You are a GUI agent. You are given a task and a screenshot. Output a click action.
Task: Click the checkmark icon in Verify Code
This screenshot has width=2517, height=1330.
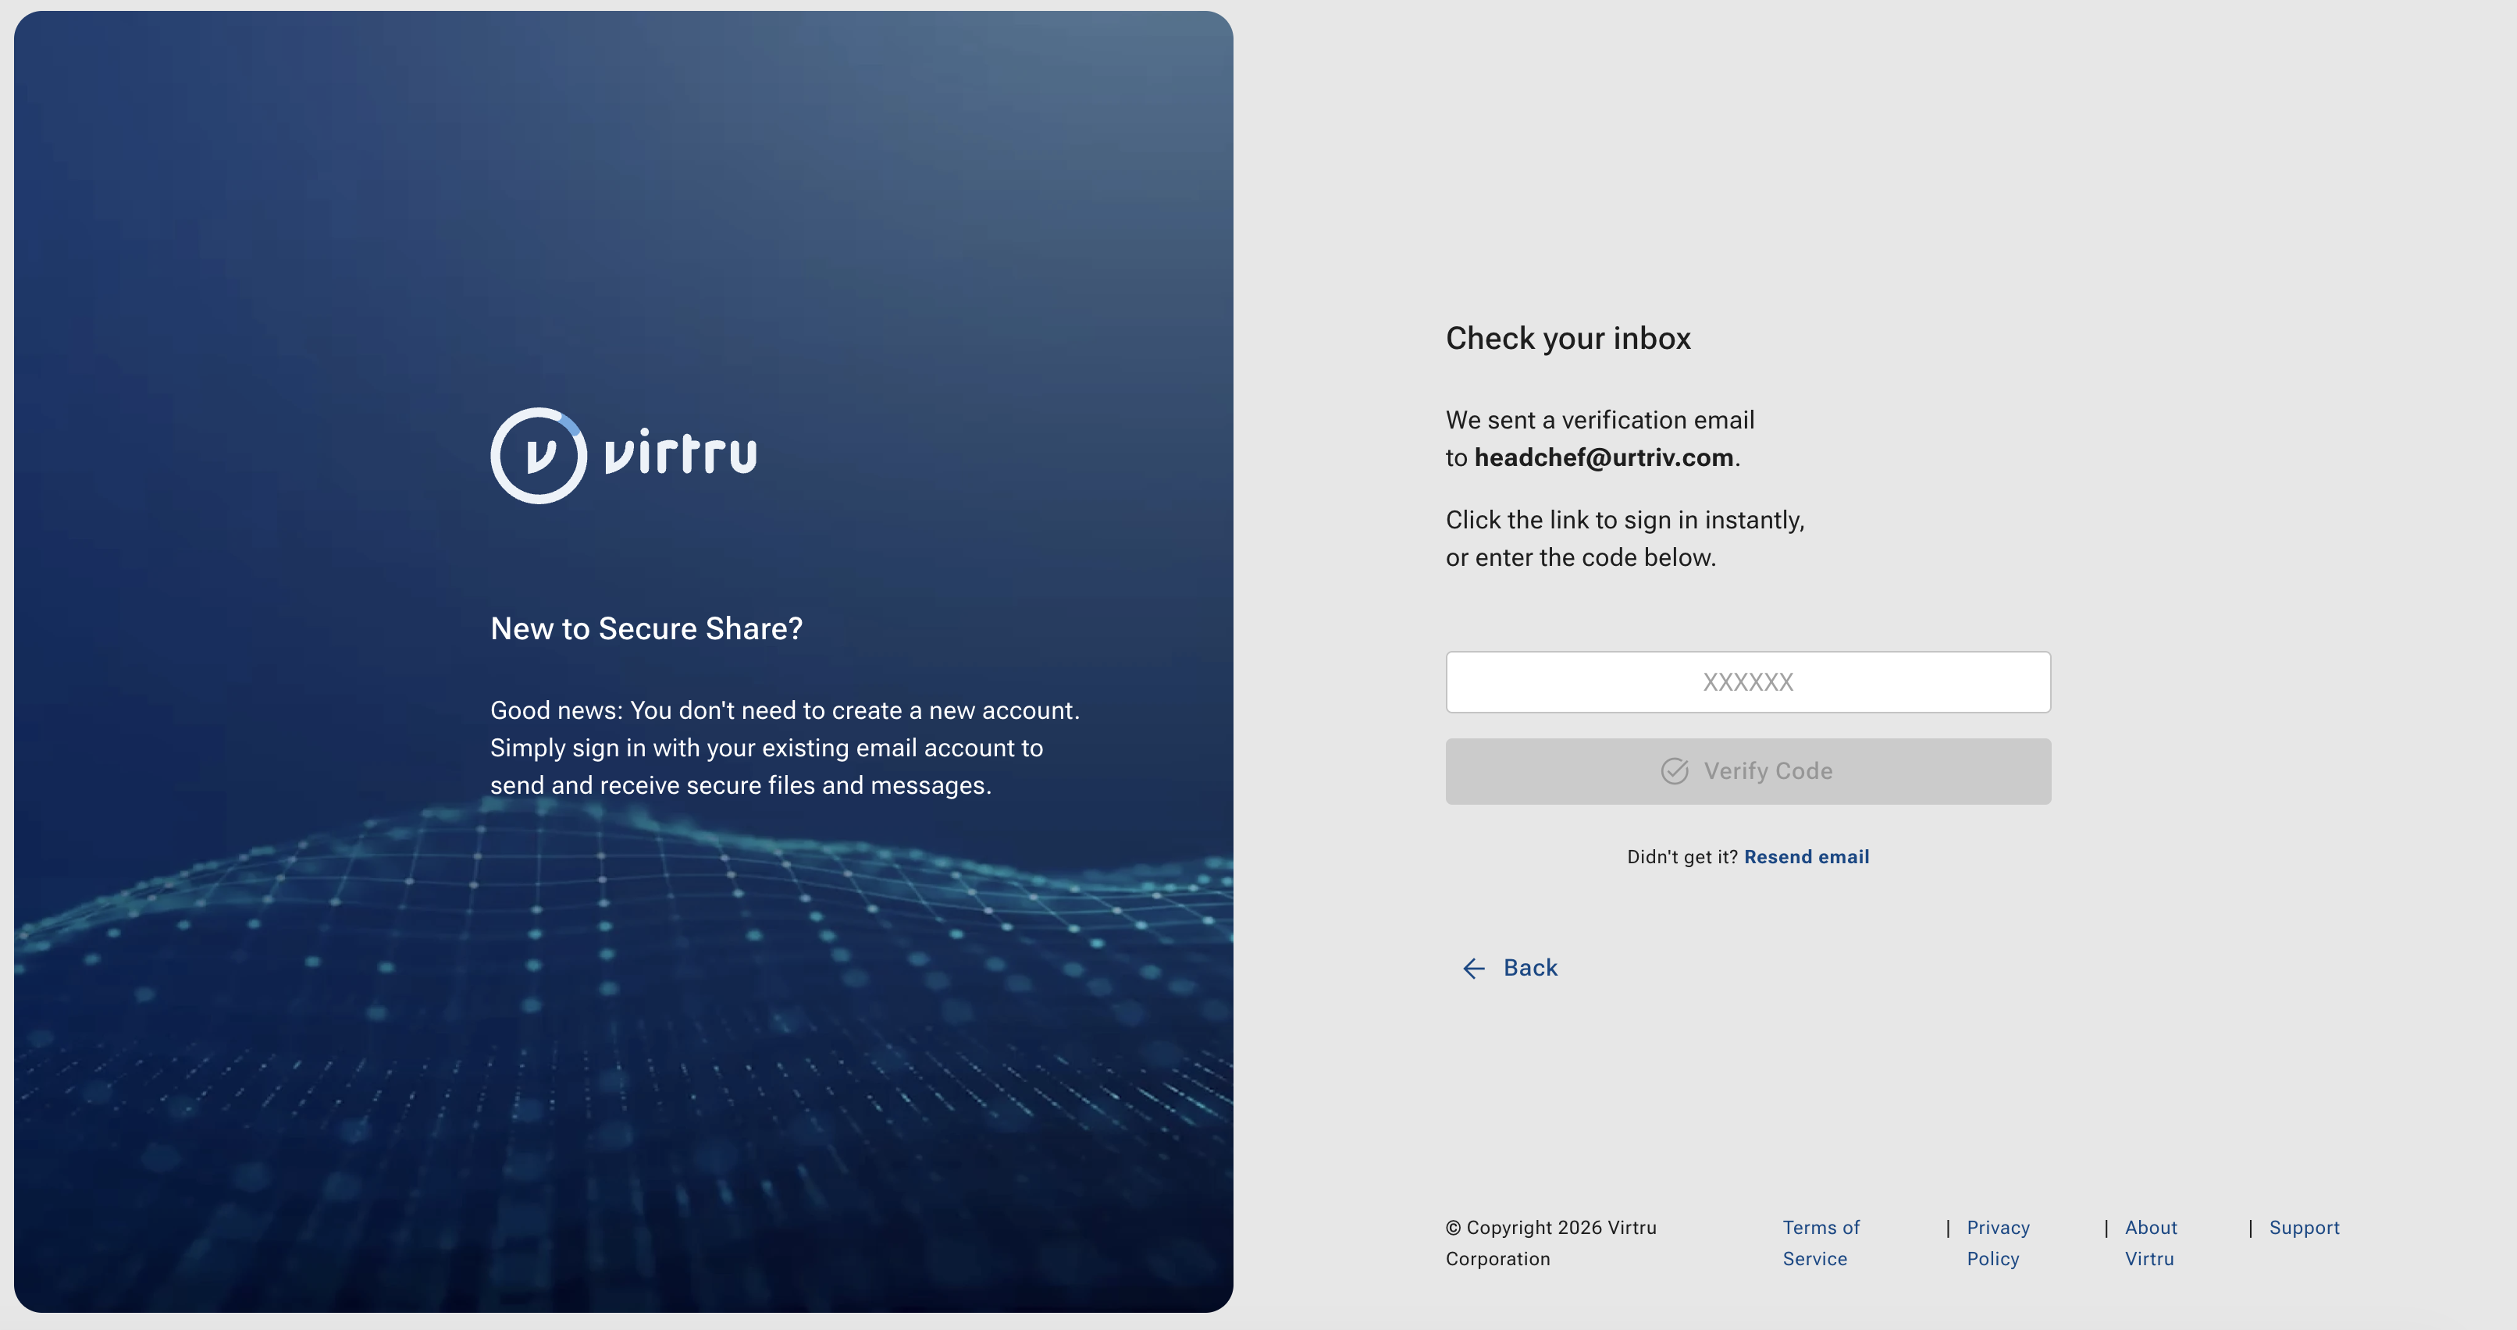tap(1674, 771)
